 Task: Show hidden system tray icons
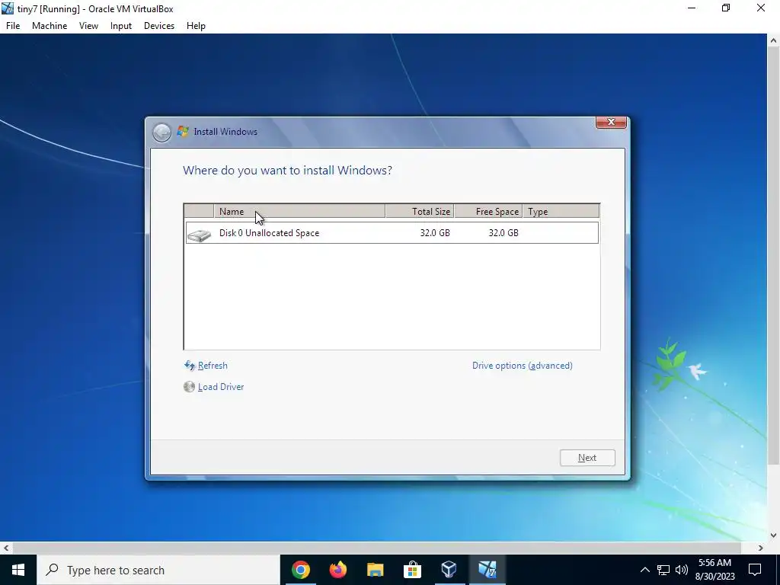tap(644, 570)
